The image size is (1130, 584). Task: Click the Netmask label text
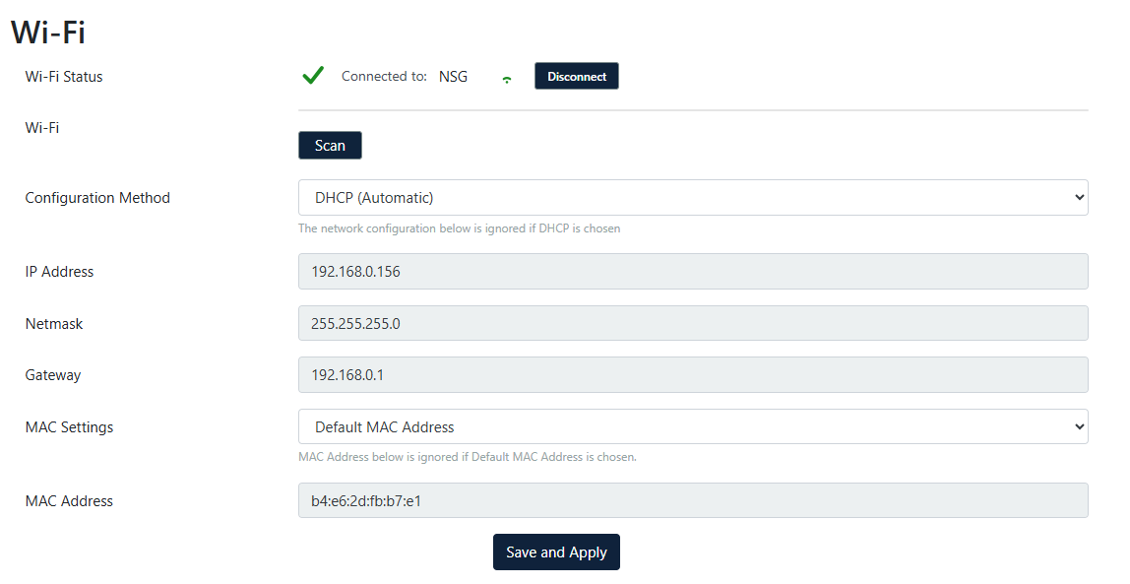(x=54, y=324)
